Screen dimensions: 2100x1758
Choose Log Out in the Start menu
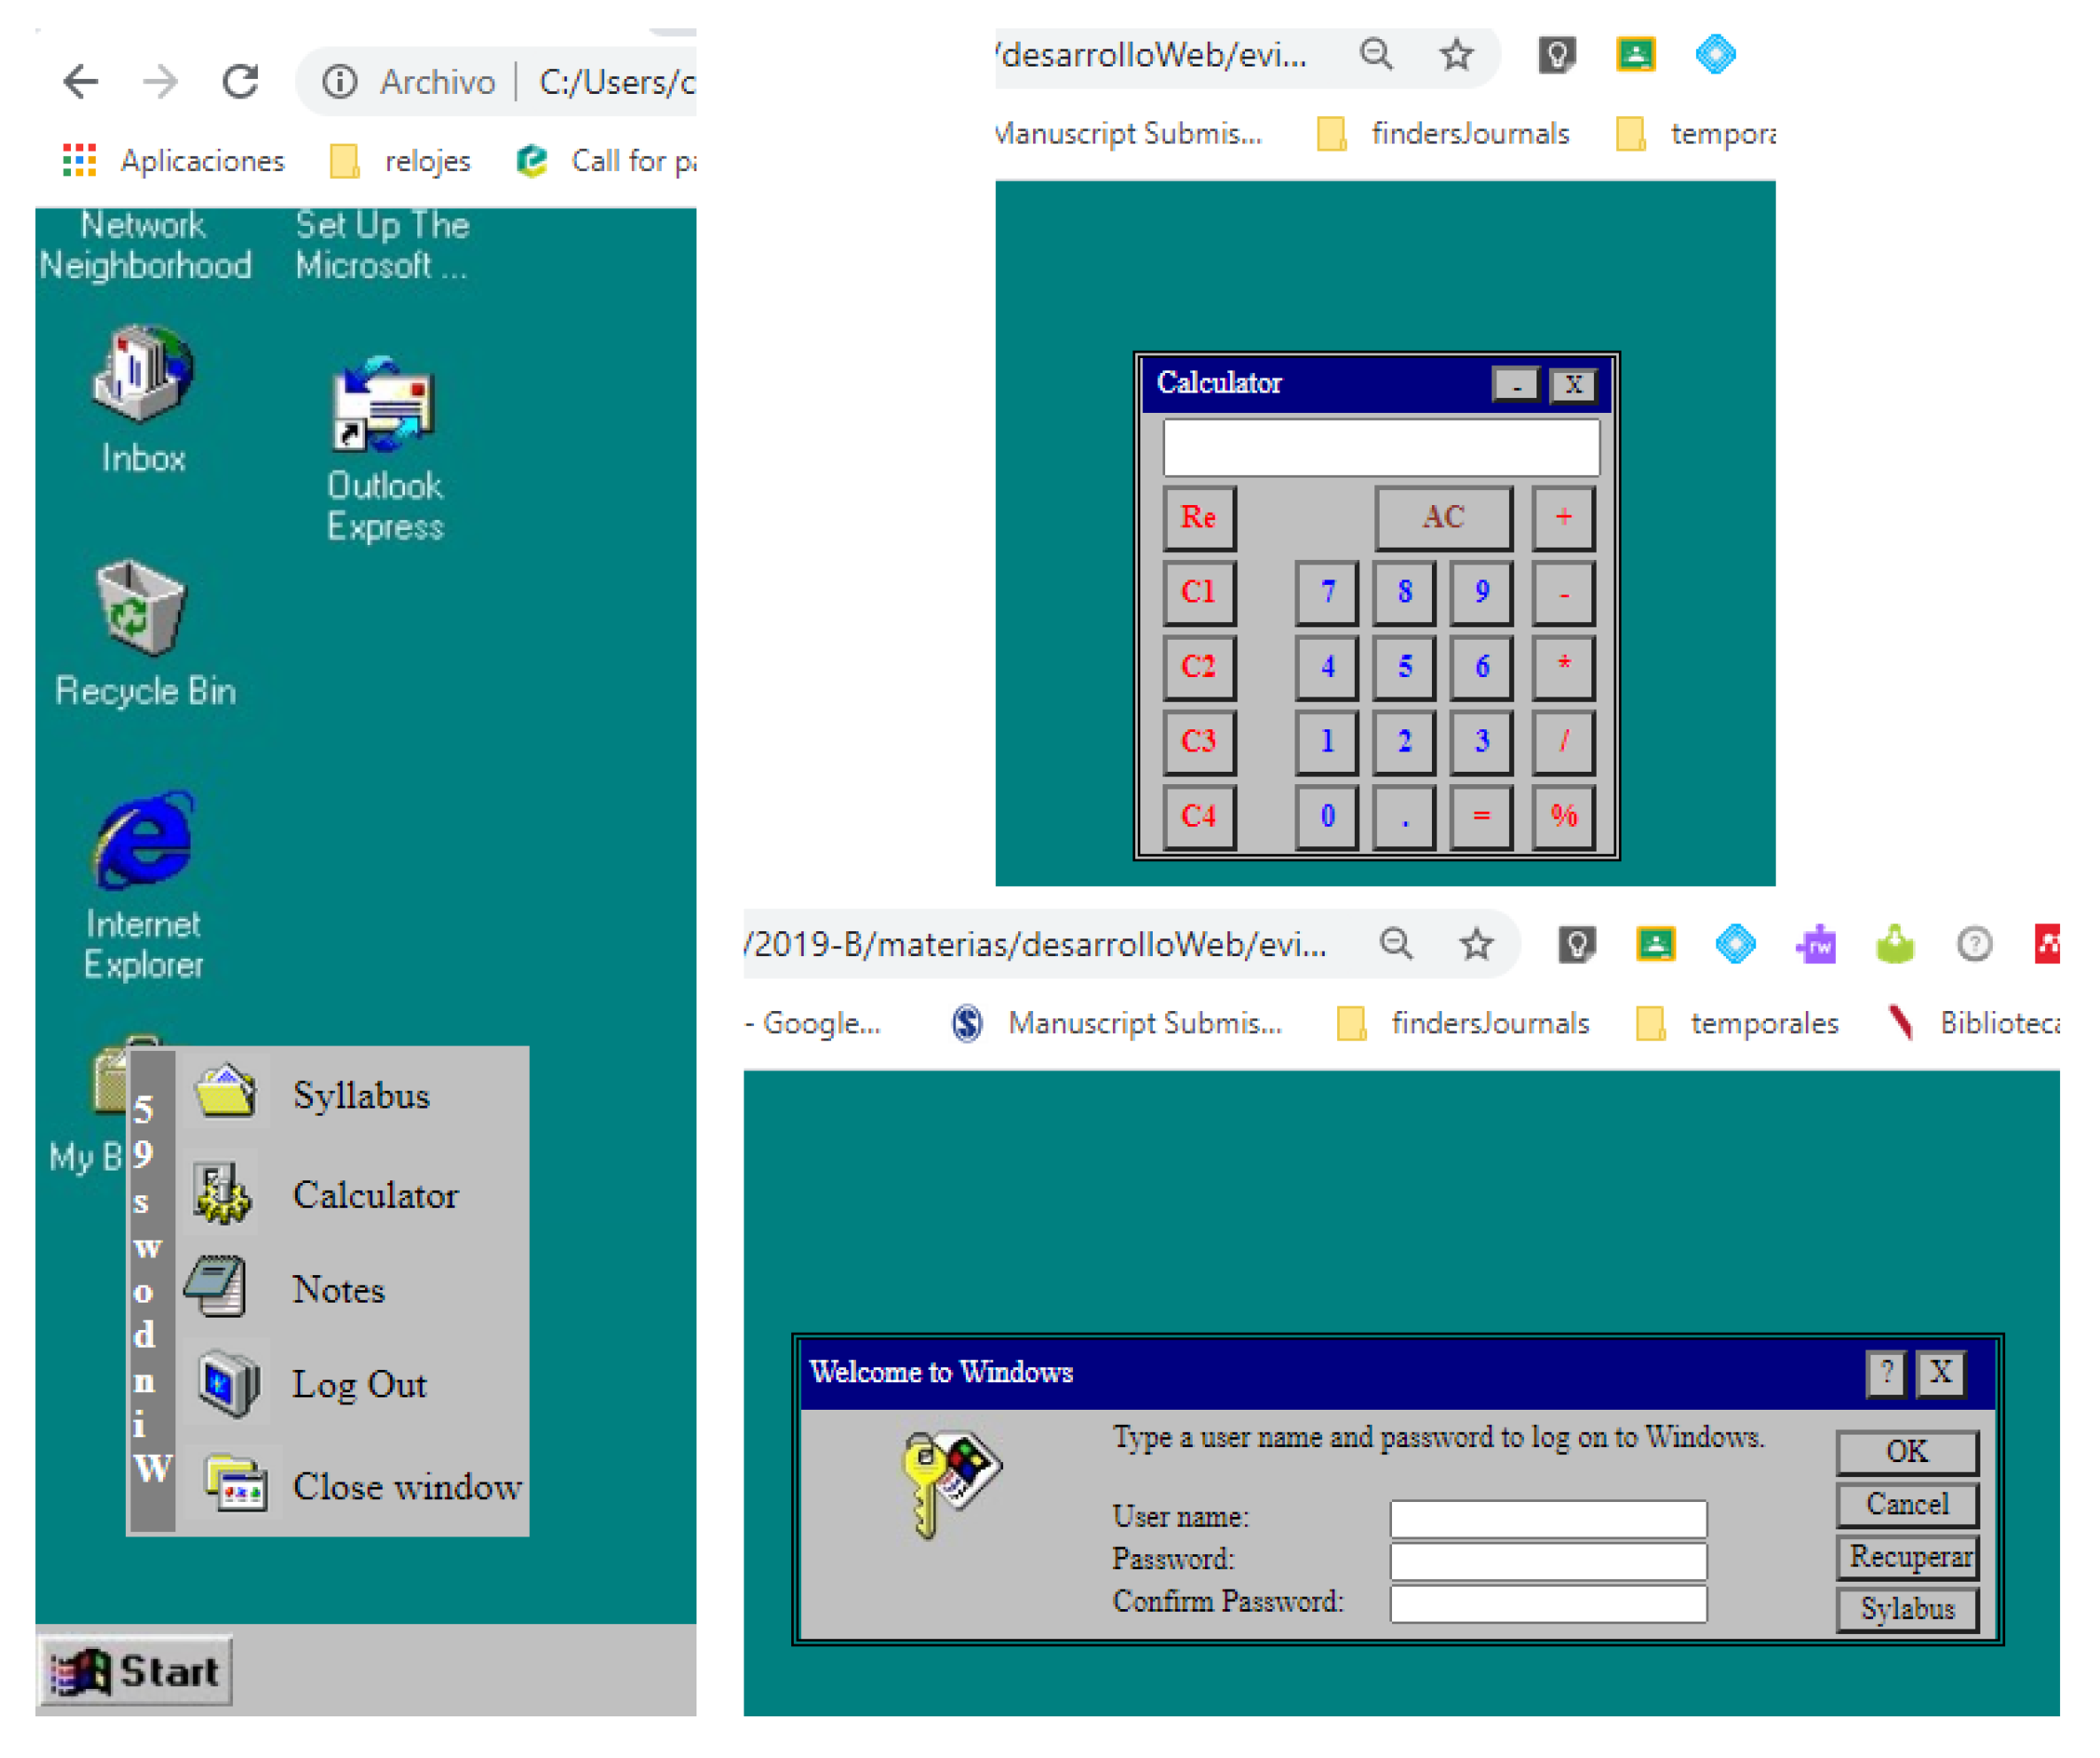pyautogui.click(x=359, y=1385)
